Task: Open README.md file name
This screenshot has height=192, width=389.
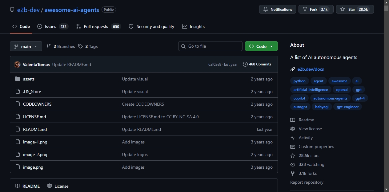Action: 35,129
